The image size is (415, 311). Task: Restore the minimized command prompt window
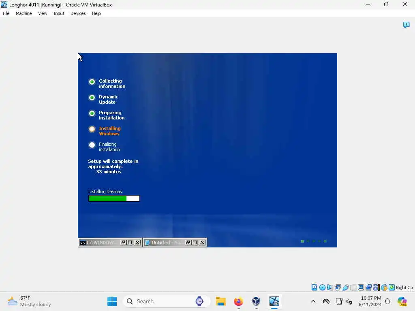pyautogui.click(x=123, y=243)
